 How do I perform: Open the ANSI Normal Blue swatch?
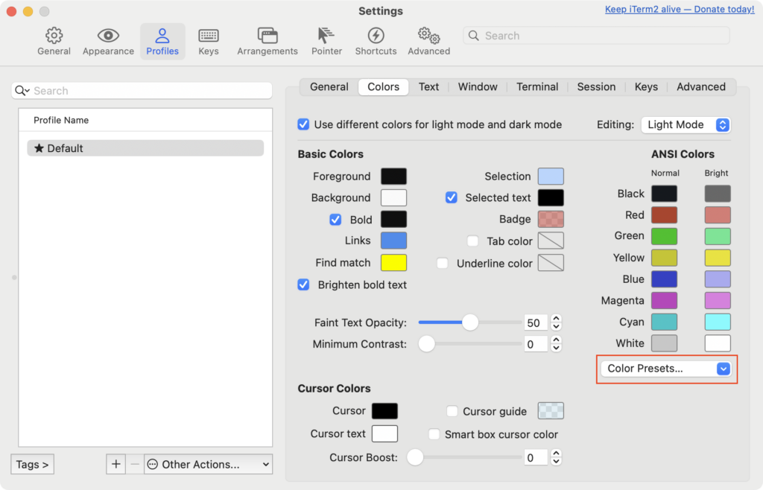coord(664,279)
